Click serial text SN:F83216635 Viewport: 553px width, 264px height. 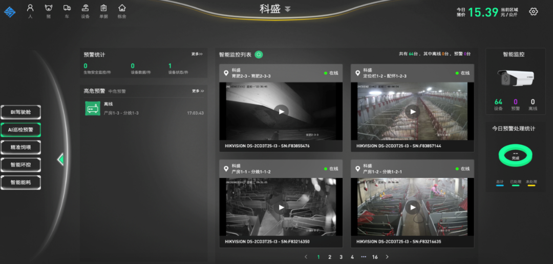(426, 242)
